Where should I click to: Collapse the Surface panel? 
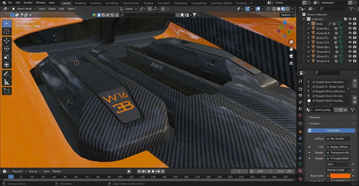(314, 124)
